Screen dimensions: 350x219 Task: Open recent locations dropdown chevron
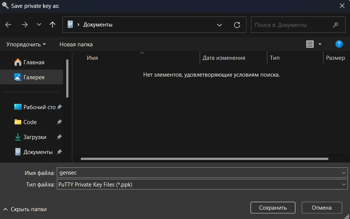pos(39,25)
